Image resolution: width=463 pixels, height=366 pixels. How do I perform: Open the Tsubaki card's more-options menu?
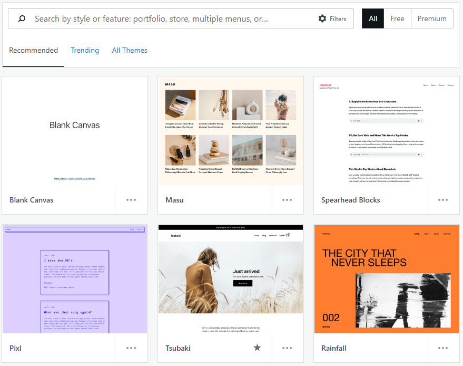(287, 348)
